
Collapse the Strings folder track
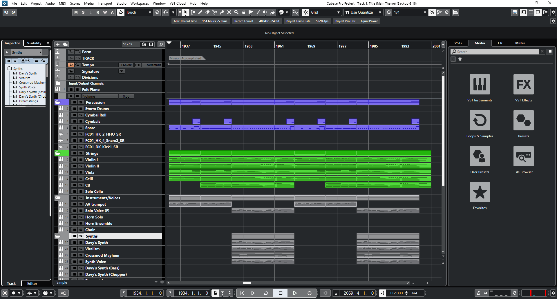(x=58, y=153)
